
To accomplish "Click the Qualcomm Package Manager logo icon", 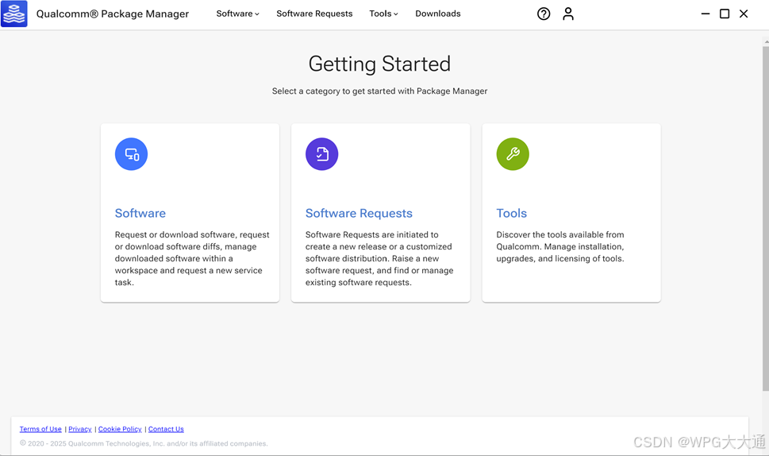I will click(14, 14).
